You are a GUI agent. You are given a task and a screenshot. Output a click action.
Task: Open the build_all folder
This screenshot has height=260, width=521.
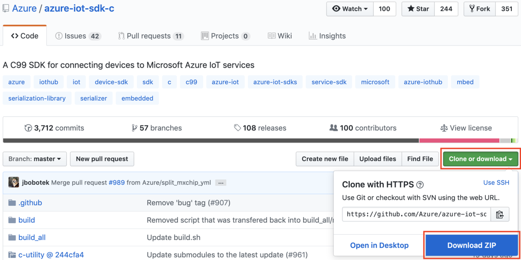[x=32, y=237]
